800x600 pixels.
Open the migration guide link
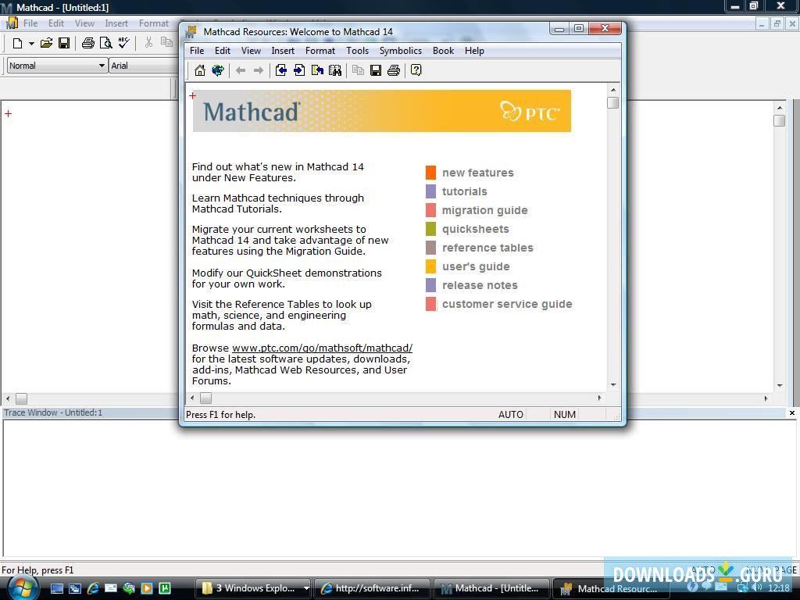click(484, 210)
